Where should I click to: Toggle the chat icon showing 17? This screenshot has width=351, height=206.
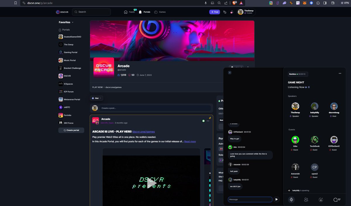click(x=337, y=200)
